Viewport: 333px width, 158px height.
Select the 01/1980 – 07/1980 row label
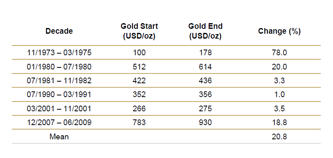pyautogui.click(x=59, y=67)
